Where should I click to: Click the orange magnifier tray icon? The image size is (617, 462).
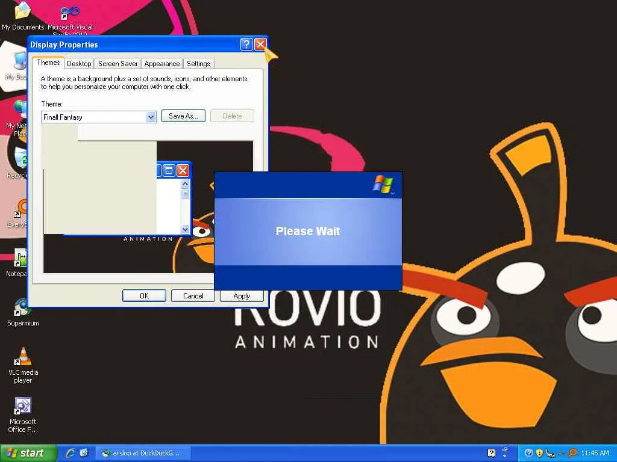573,453
